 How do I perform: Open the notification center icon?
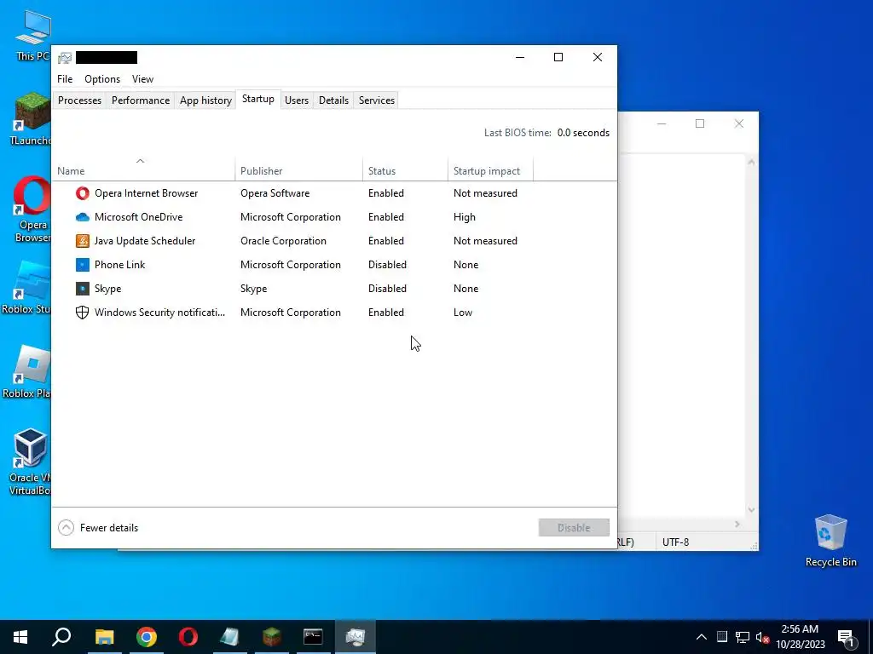tap(846, 638)
